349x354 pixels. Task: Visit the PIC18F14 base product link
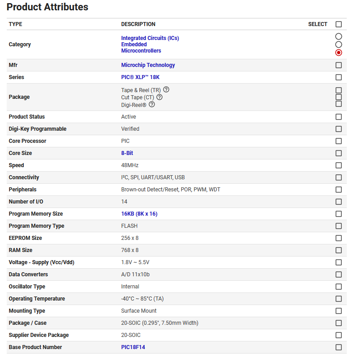[x=133, y=347]
